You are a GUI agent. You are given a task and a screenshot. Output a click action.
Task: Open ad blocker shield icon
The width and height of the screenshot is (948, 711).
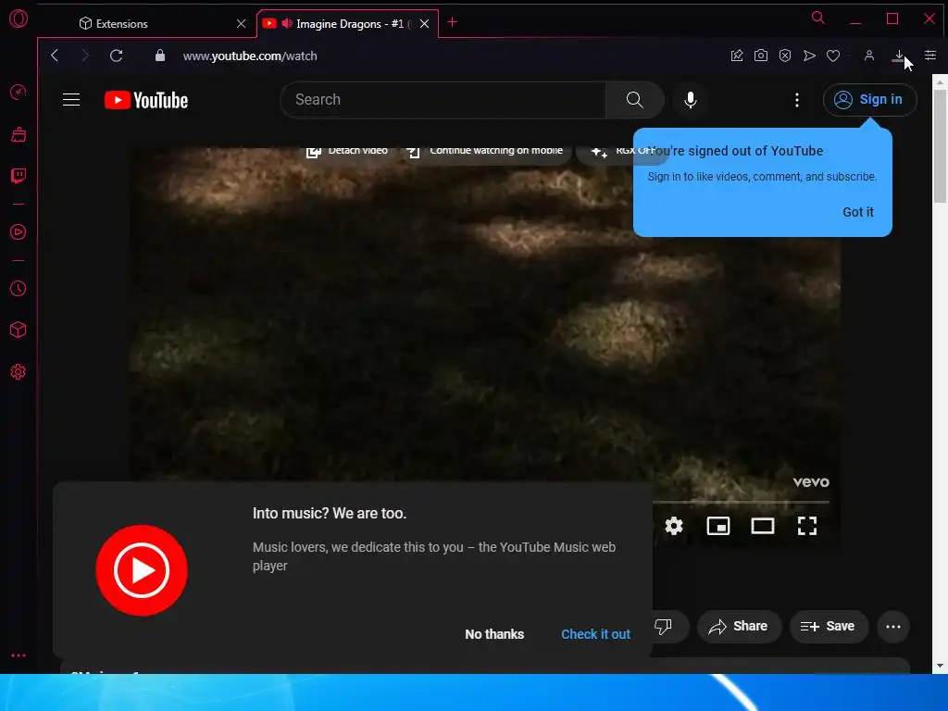tap(785, 56)
